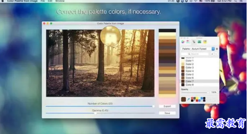Click the autumn forest image preview
This screenshot has width=248, height=134.
point(100,63)
